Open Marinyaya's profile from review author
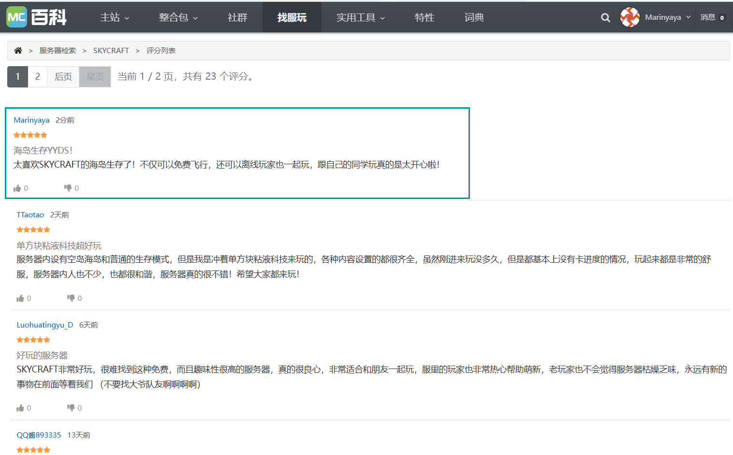Viewport: 733px width, 455px height. tap(31, 120)
